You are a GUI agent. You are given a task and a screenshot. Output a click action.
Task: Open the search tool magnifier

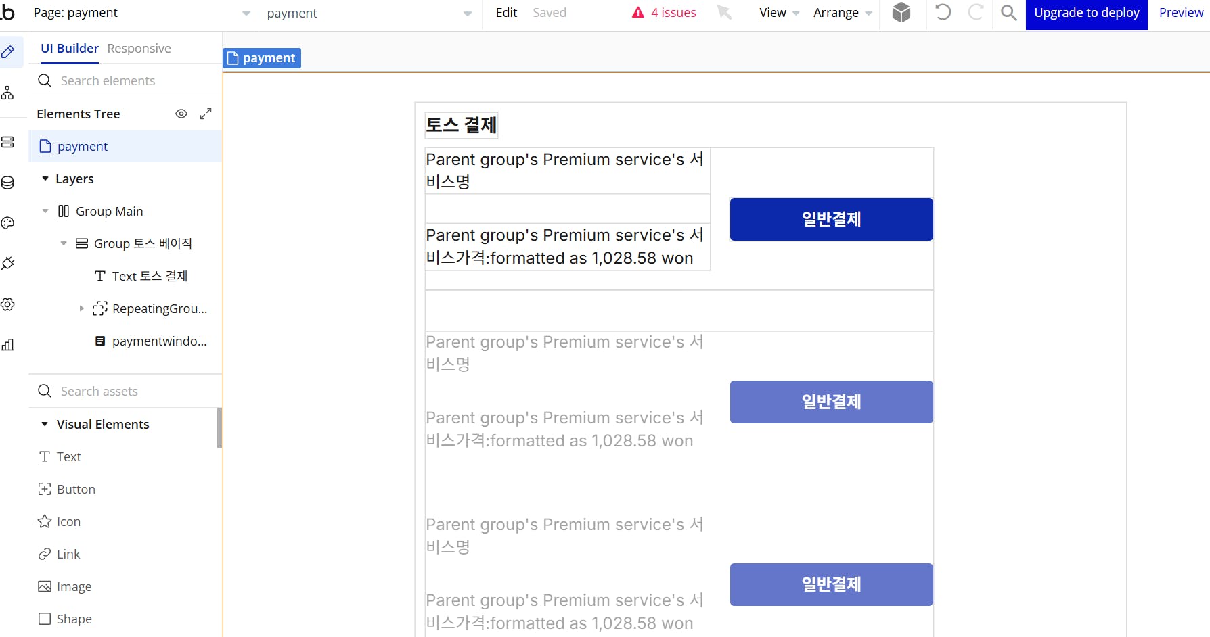[x=1008, y=12]
